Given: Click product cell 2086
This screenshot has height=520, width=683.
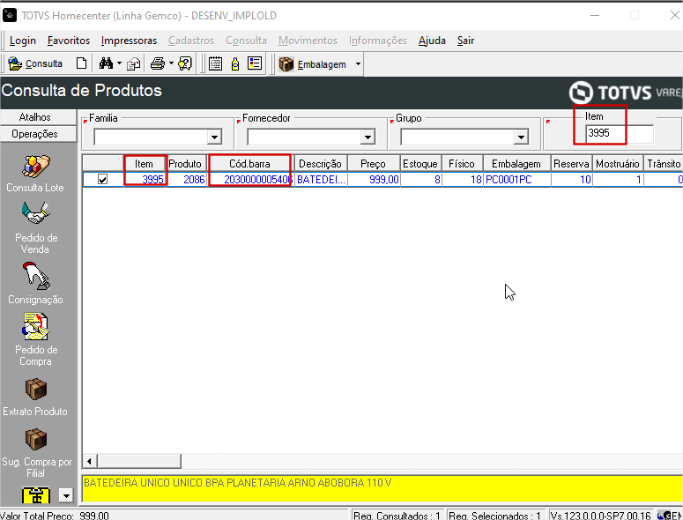Looking at the screenshot, I should coord(186,180).
